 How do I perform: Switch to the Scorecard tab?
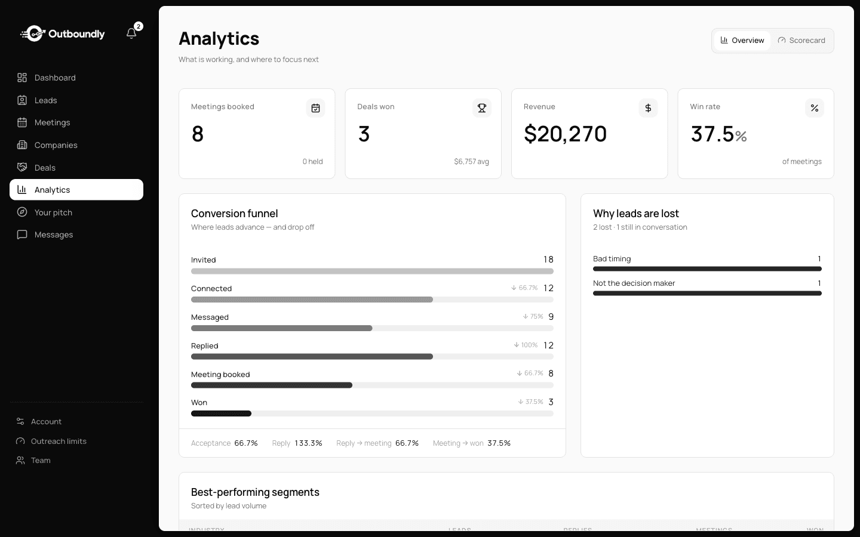[x=801, y=41]
